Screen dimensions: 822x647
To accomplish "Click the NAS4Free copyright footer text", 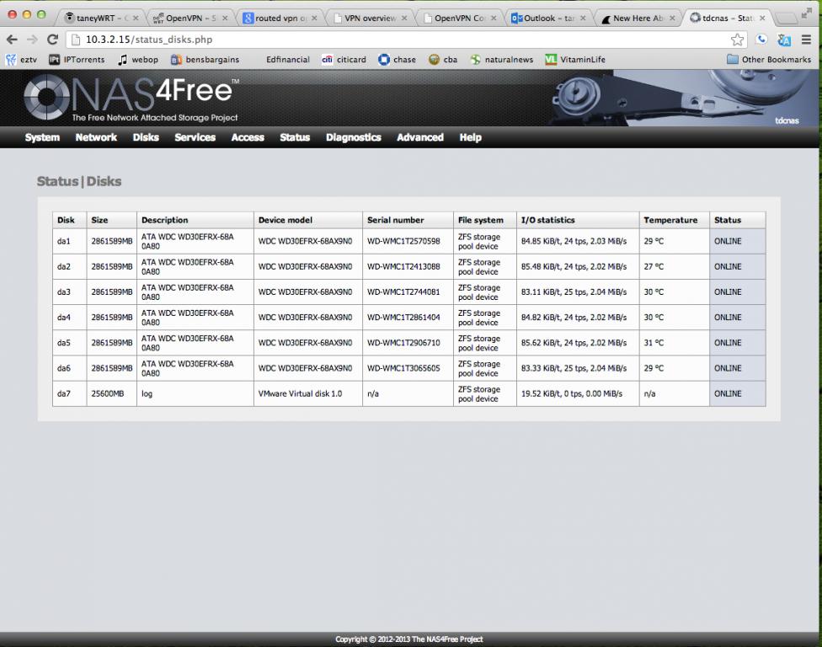I will pyautogui.click(x=409, y=639).
